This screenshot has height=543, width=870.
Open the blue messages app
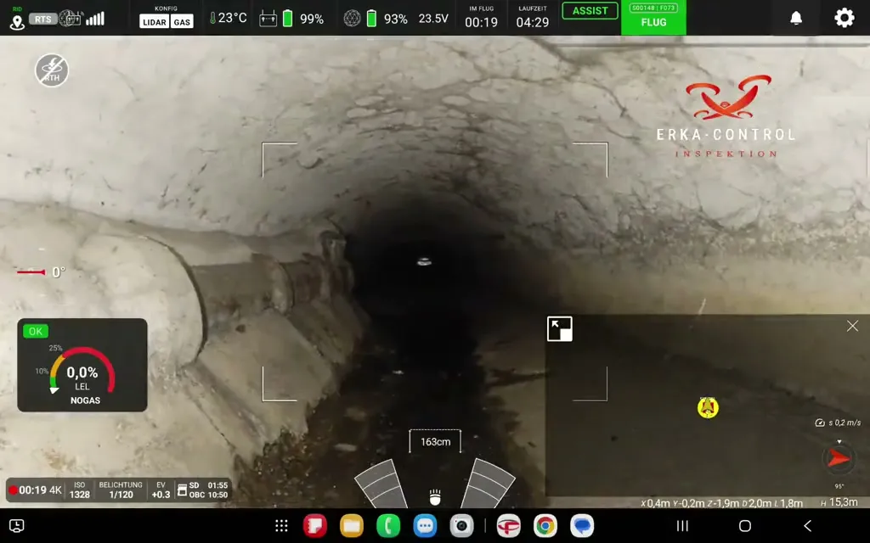425,526
